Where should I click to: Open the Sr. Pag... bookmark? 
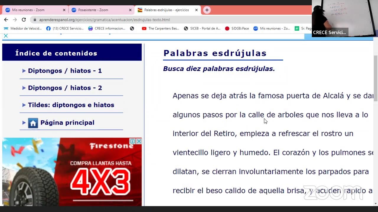[303, 29]
